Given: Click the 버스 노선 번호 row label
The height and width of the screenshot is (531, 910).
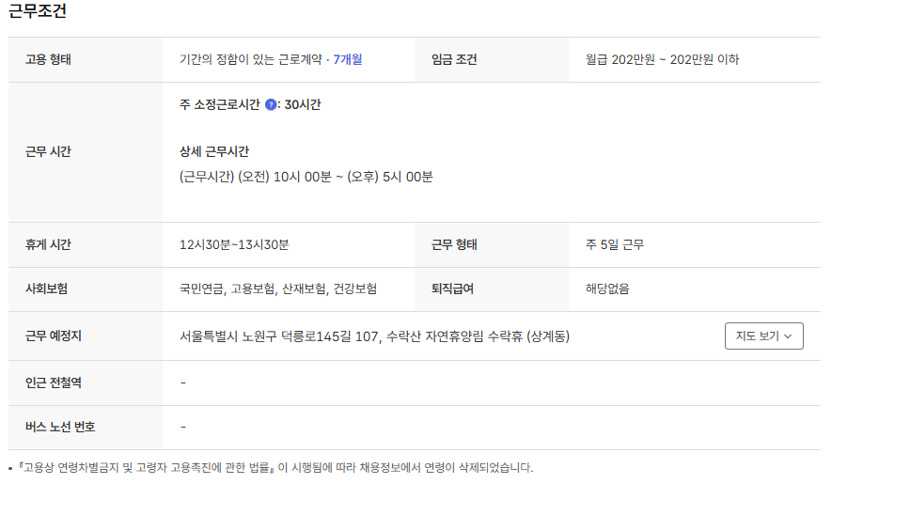Looking at the screenshot, I should coord(60,427).
